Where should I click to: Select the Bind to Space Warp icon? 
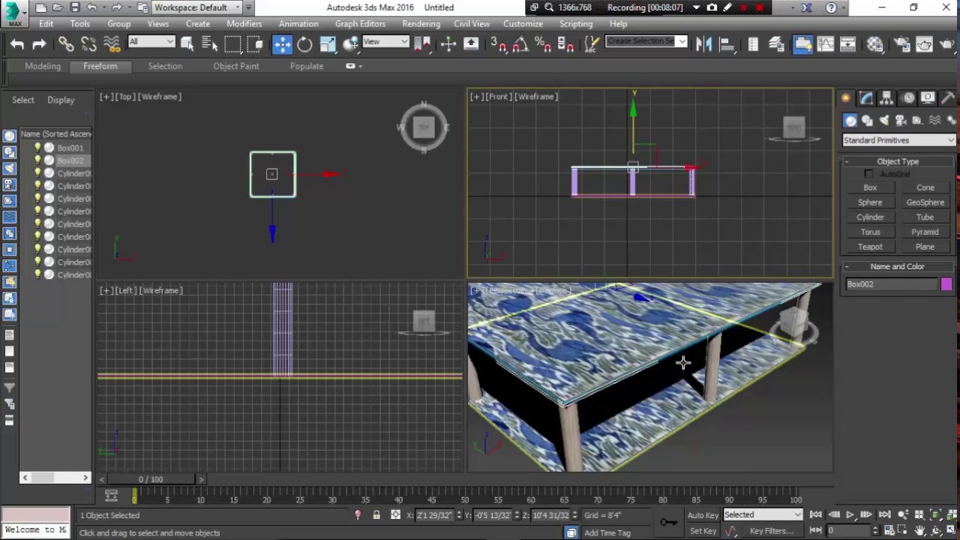coord(112,44)
